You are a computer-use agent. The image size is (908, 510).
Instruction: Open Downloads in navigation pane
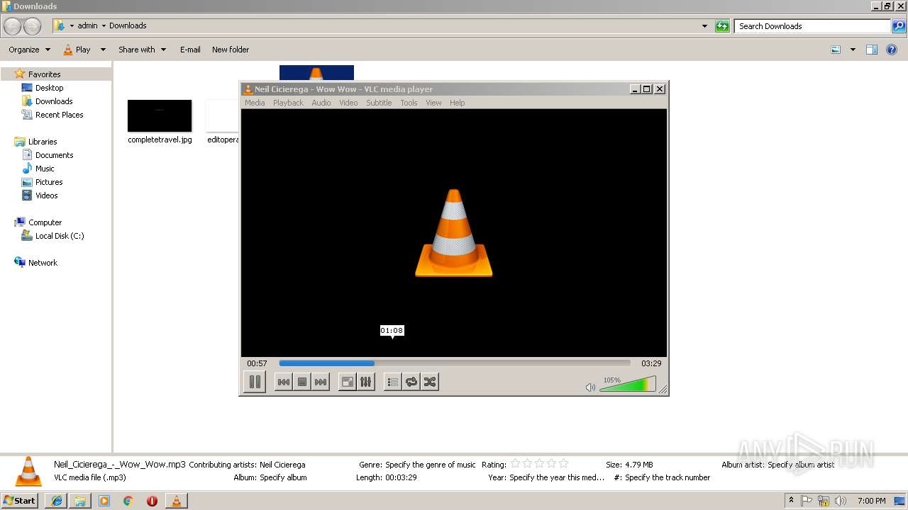click(54, 101)
